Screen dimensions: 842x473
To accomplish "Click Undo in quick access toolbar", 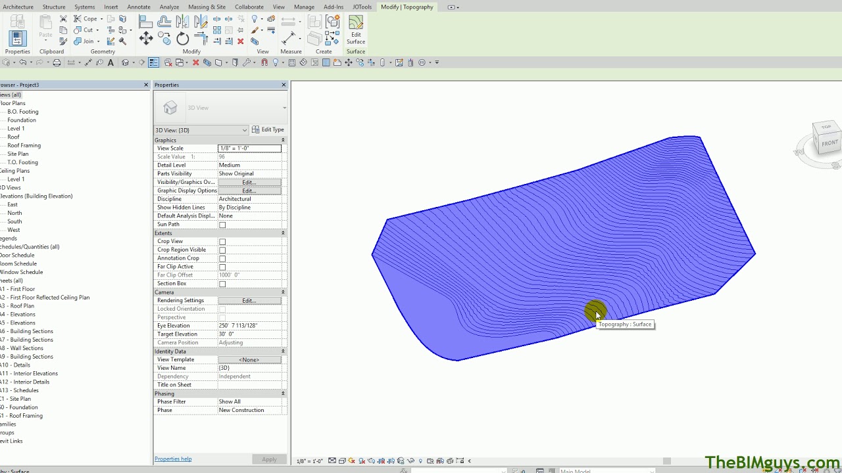I will pos(23,62).
